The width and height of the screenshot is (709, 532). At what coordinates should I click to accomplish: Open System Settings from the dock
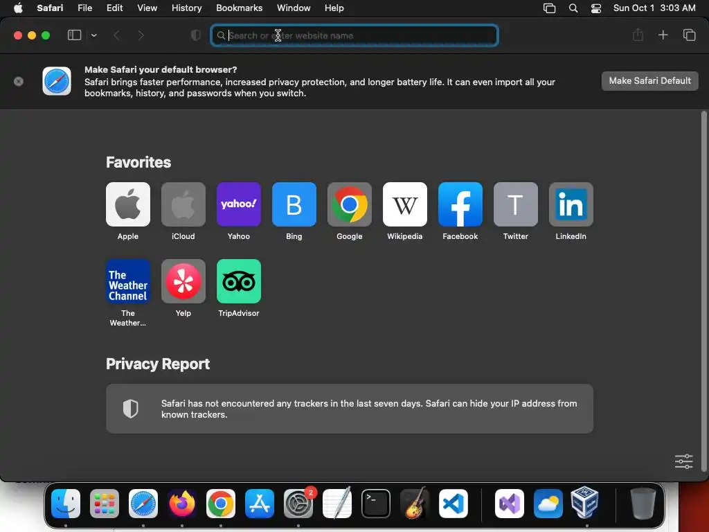(x=298, y=504)
